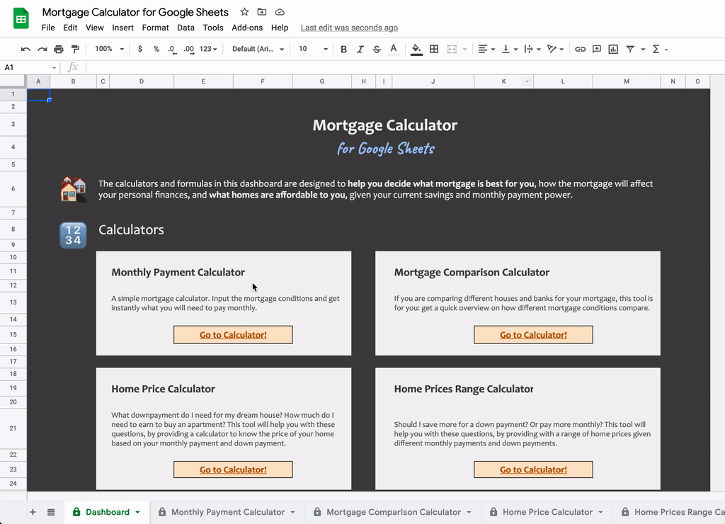725x524 pixels.
Task: Go to Calculator under Home Price Calculator
Action: pyautogui.click(x=233, y=469)
